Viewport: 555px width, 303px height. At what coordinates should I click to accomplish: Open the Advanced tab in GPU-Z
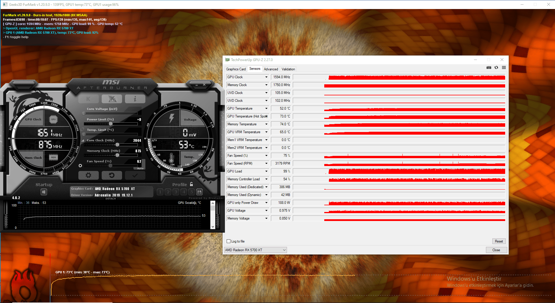(x=271, y=69)
